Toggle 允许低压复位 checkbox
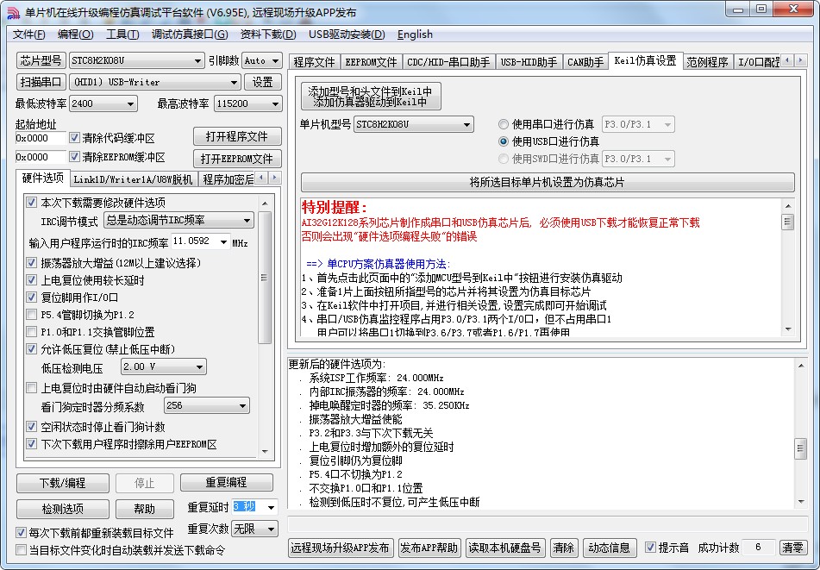Screen dimensions: 820x570 [x=31, y=348]
